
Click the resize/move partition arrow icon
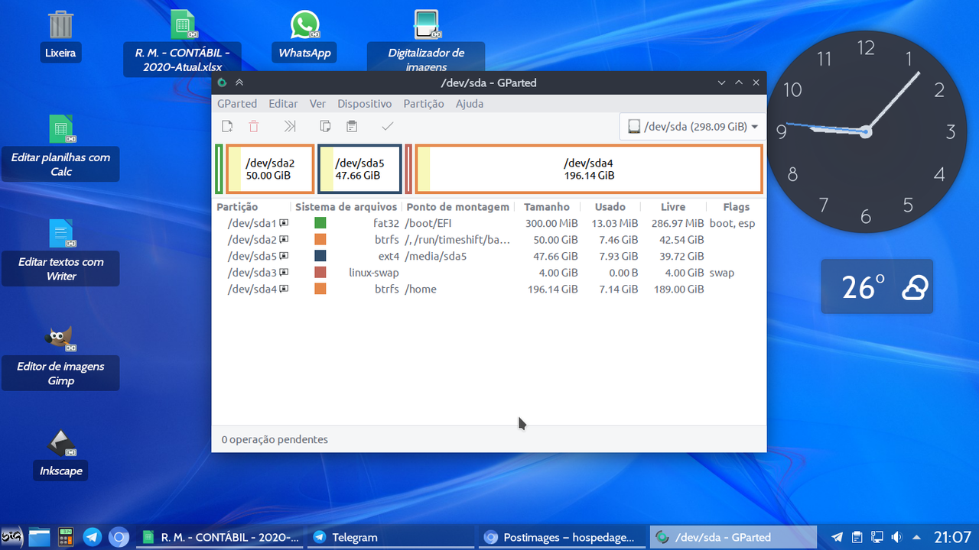(x=290, y=127)
